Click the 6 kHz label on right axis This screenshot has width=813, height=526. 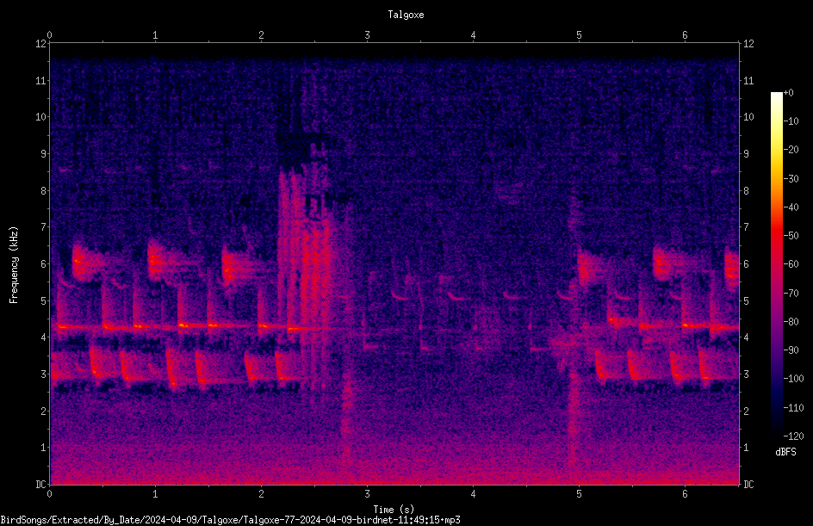click(x=746, y=263)
